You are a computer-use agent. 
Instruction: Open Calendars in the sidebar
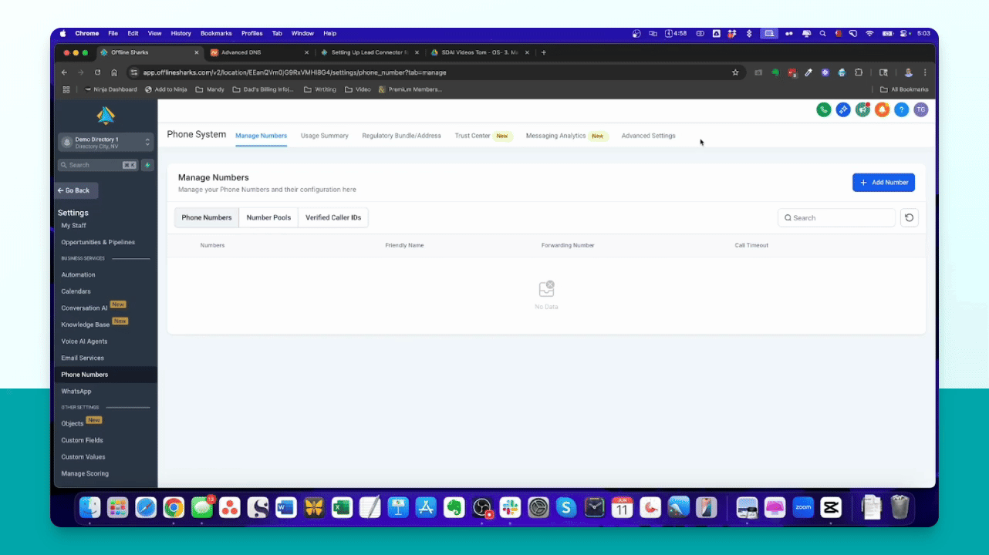point(76,291)
